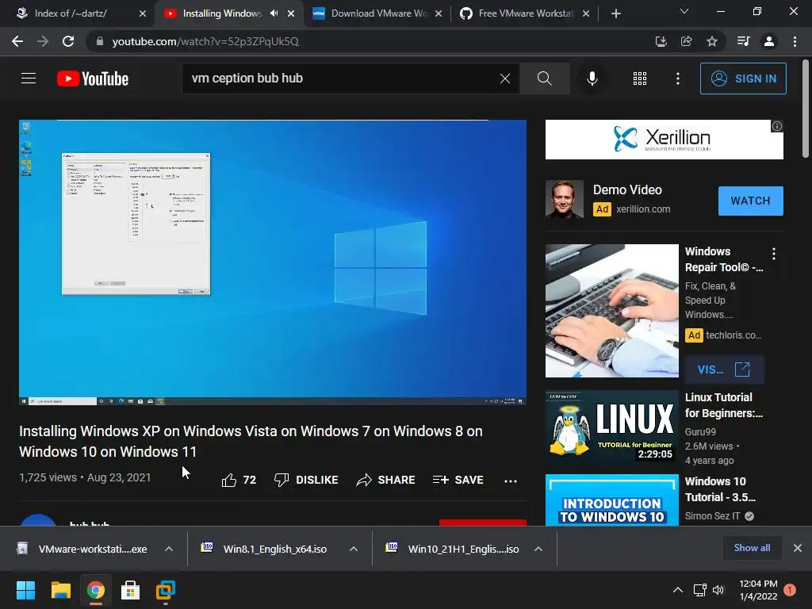Image resolution: width=812 pixels, height=609 pixels.
Task: Go back in browser history
Action: 17,41
